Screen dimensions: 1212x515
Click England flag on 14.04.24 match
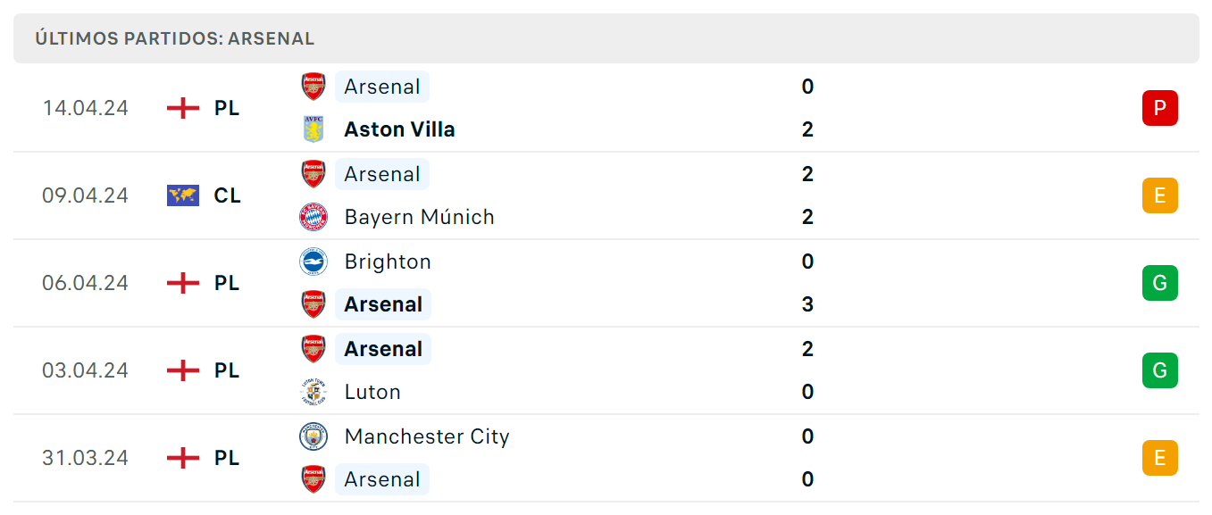183,108
